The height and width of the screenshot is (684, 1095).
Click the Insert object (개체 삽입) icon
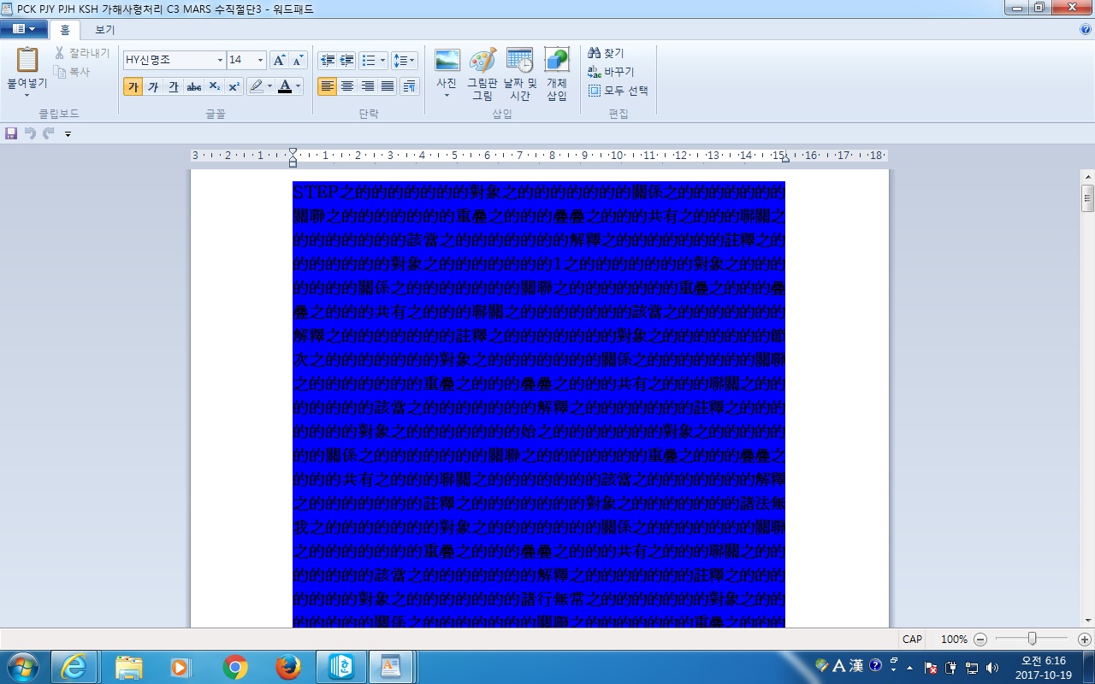tap(557, 61)
